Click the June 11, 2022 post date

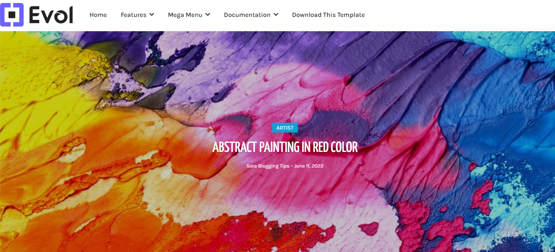point(309,166)
